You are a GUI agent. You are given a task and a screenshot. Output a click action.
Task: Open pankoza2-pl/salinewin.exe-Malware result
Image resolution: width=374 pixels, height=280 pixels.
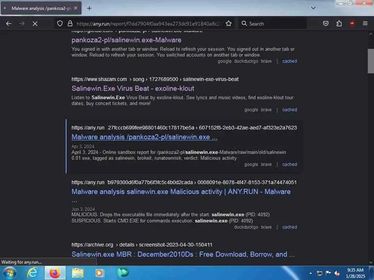(126, 40)
